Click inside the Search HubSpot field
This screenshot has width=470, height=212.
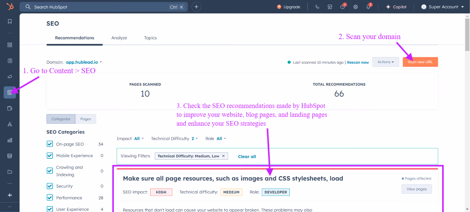point(92,6)
